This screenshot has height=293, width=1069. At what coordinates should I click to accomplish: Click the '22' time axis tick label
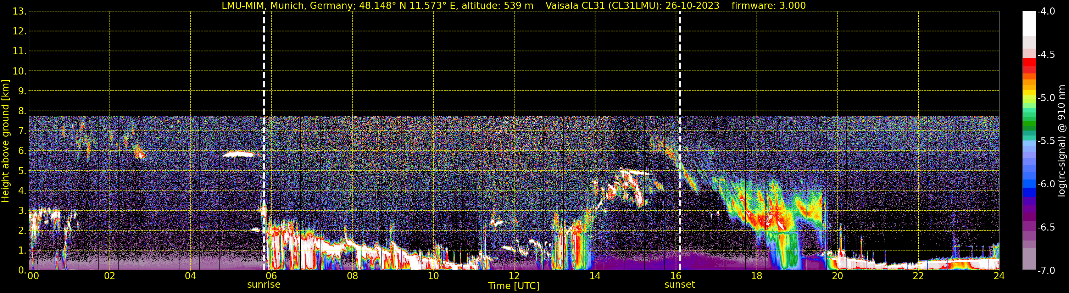pyautogui.click(x=918, y=276)
